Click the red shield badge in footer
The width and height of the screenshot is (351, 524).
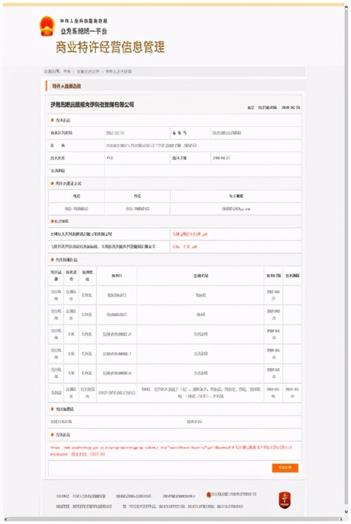(285, 500)
